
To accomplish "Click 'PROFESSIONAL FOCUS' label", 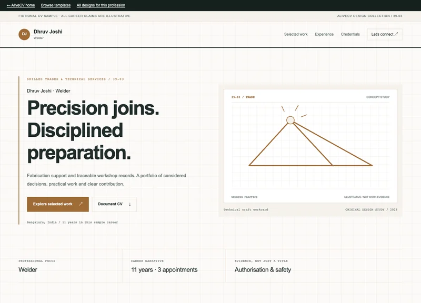I will (x=37, y=261).
